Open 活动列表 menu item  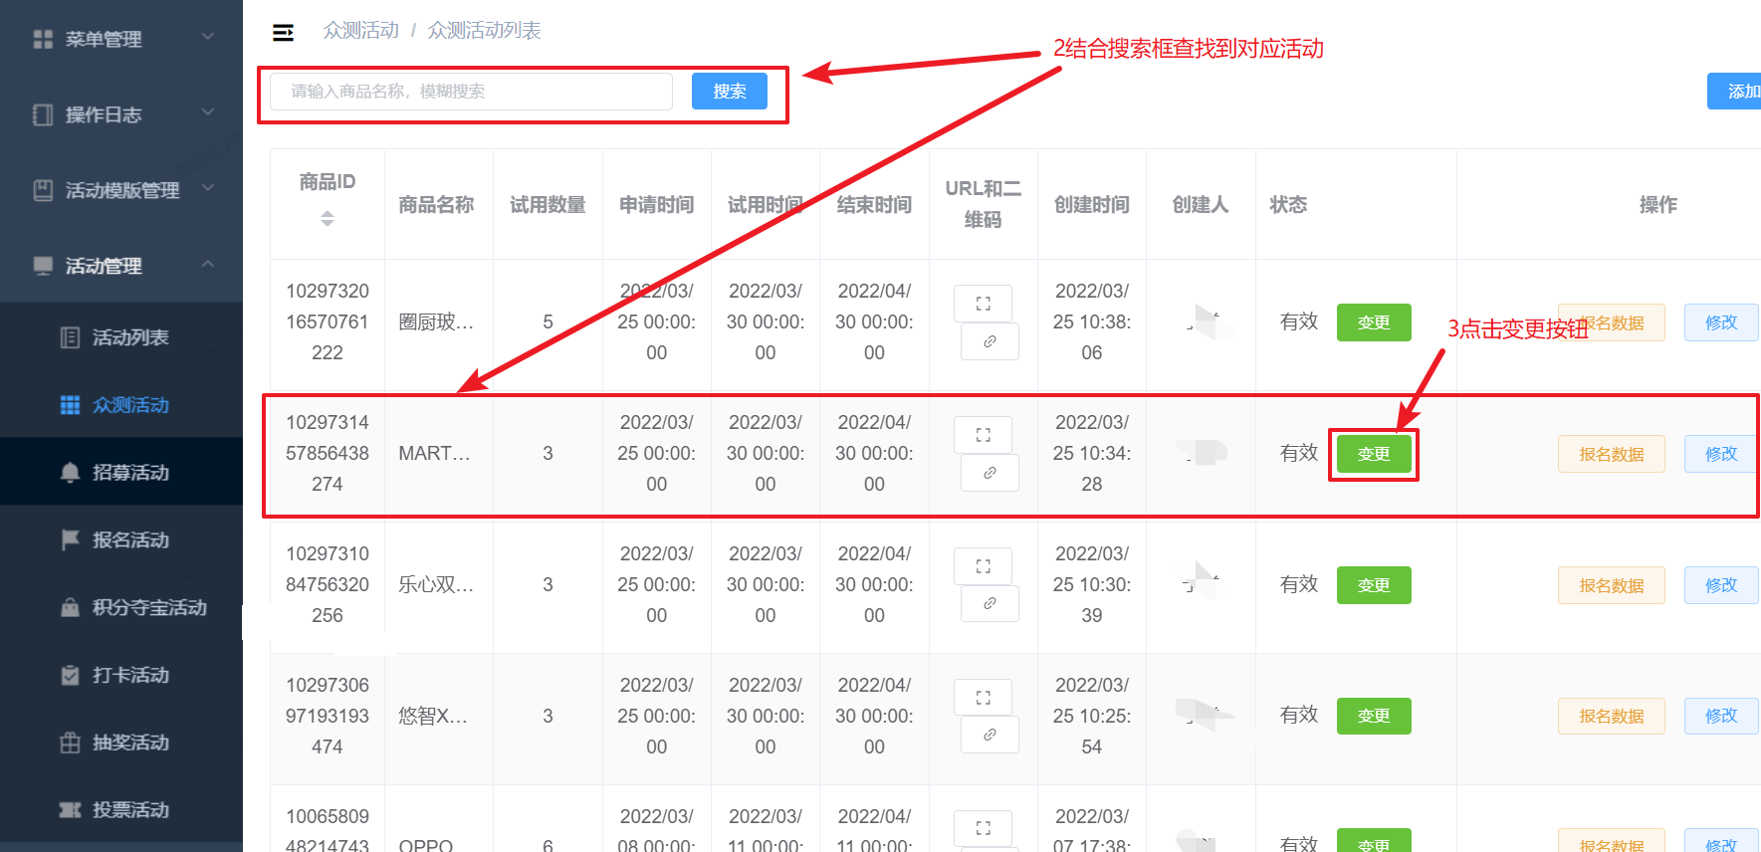pos(121,337)
